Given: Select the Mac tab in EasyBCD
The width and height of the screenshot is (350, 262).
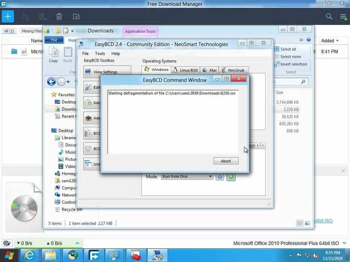Looking at the screenshot, I should click(210, 70).
